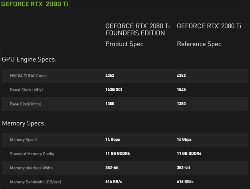
Task: Click the Reference column 'GEFORCE RTX 2080 Ti' heading
Action: coord(209,26)
